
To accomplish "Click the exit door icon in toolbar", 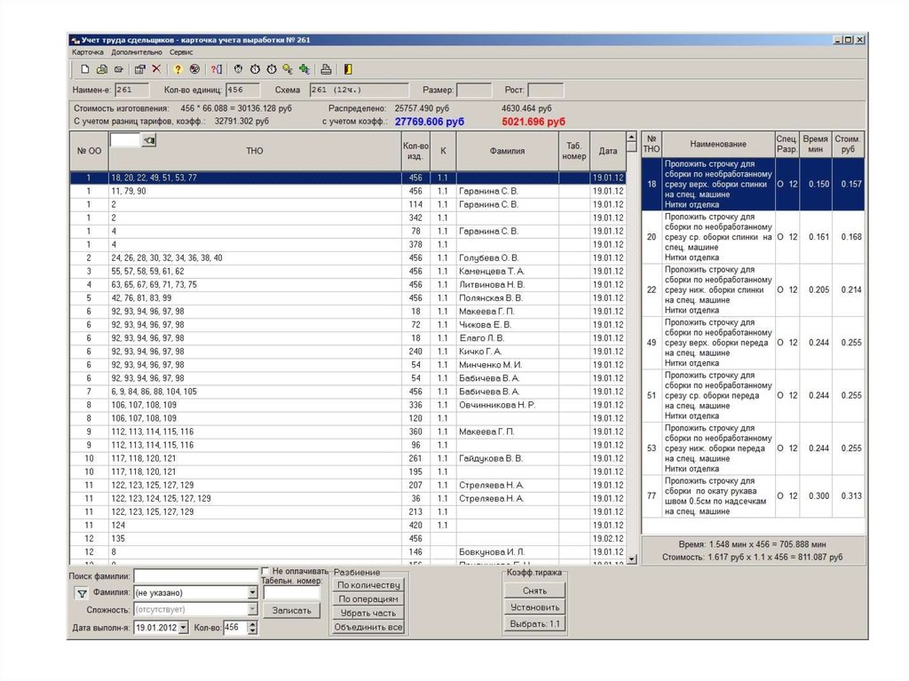I will click(348, 69).
